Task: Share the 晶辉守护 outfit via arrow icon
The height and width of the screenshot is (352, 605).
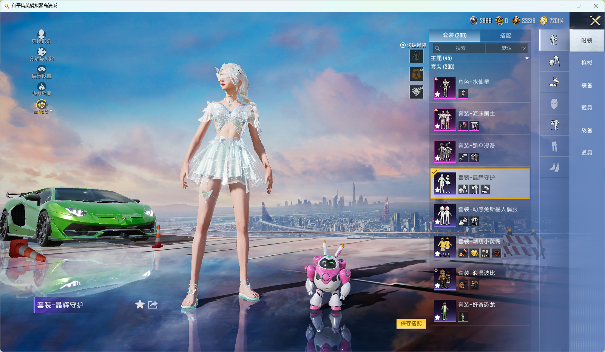Action: point(153,304)
